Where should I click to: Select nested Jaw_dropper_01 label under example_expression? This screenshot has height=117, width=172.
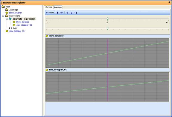[x=24, y=25]
